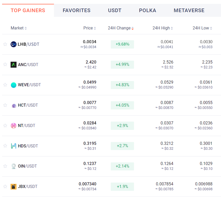
Task: Select the OIN token icon
Action: click(x=14, y=166)
